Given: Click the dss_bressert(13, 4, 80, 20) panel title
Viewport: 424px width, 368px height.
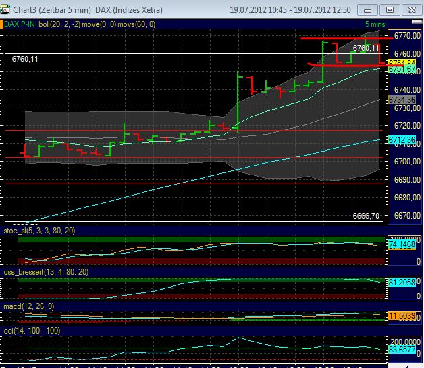Looking at the screenshot, I should [46, 272].
